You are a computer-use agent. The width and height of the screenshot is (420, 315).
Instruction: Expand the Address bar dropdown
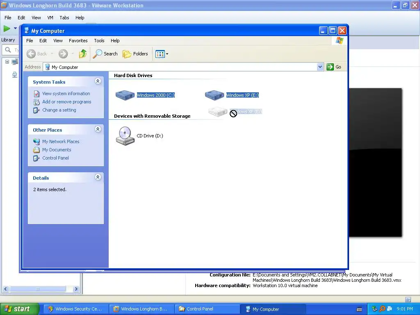(x=320, y=67)
